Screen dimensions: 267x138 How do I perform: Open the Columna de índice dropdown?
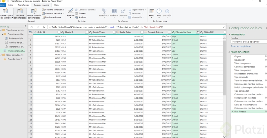click(63, 13)
